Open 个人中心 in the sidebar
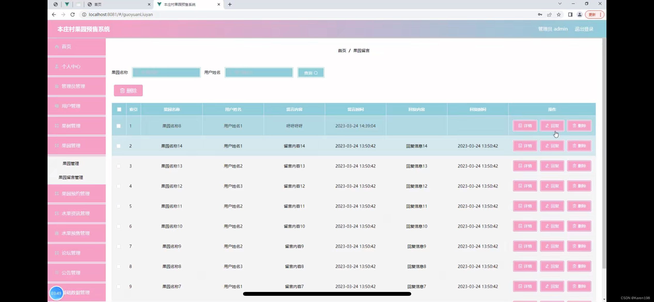654x302 pixels. point(76,67)
